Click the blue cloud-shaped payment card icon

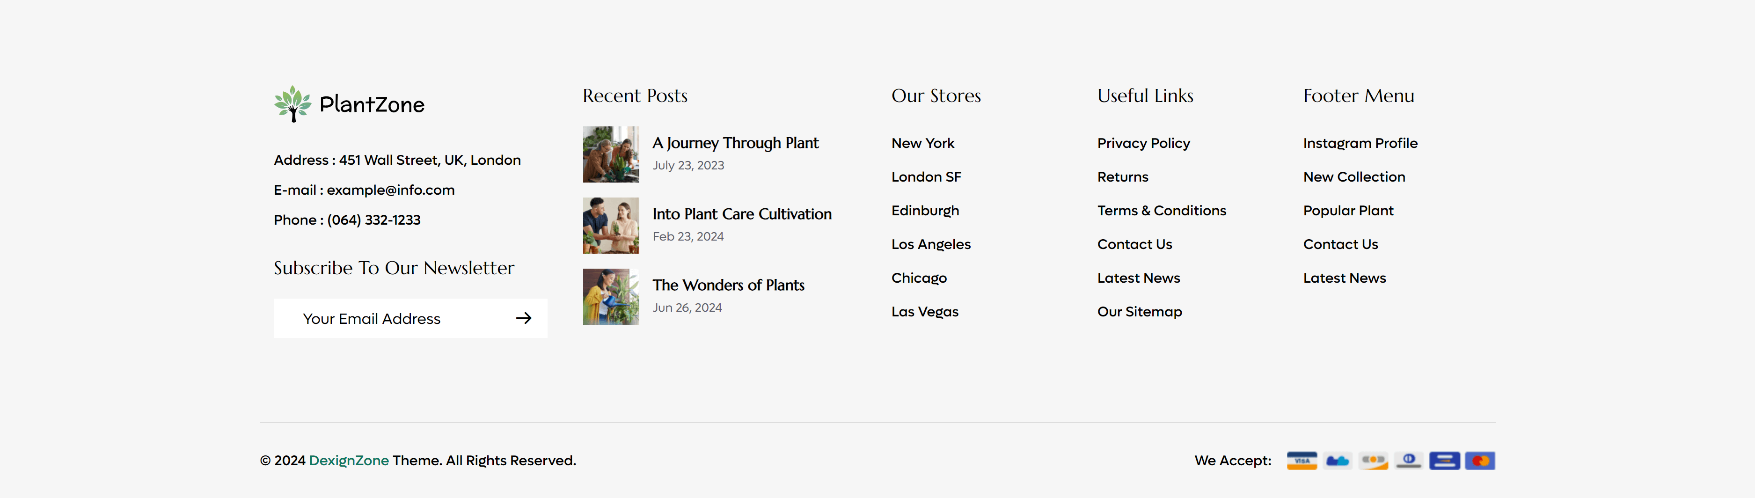(x=1338, y=461)
